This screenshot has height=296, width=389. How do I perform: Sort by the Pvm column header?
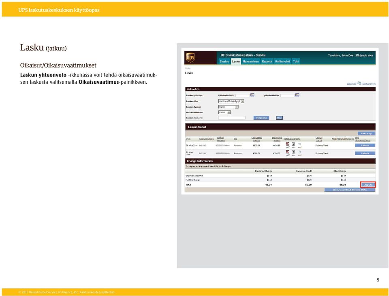point(188,139)
